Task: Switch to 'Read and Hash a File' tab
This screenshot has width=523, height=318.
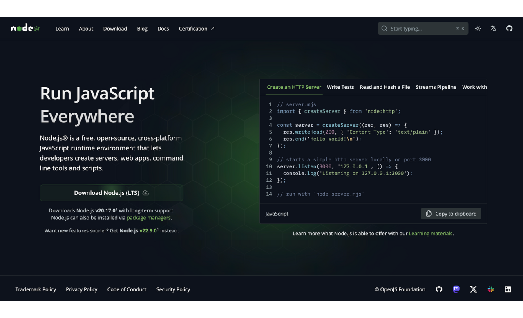Action: click(x=385, y=87)
